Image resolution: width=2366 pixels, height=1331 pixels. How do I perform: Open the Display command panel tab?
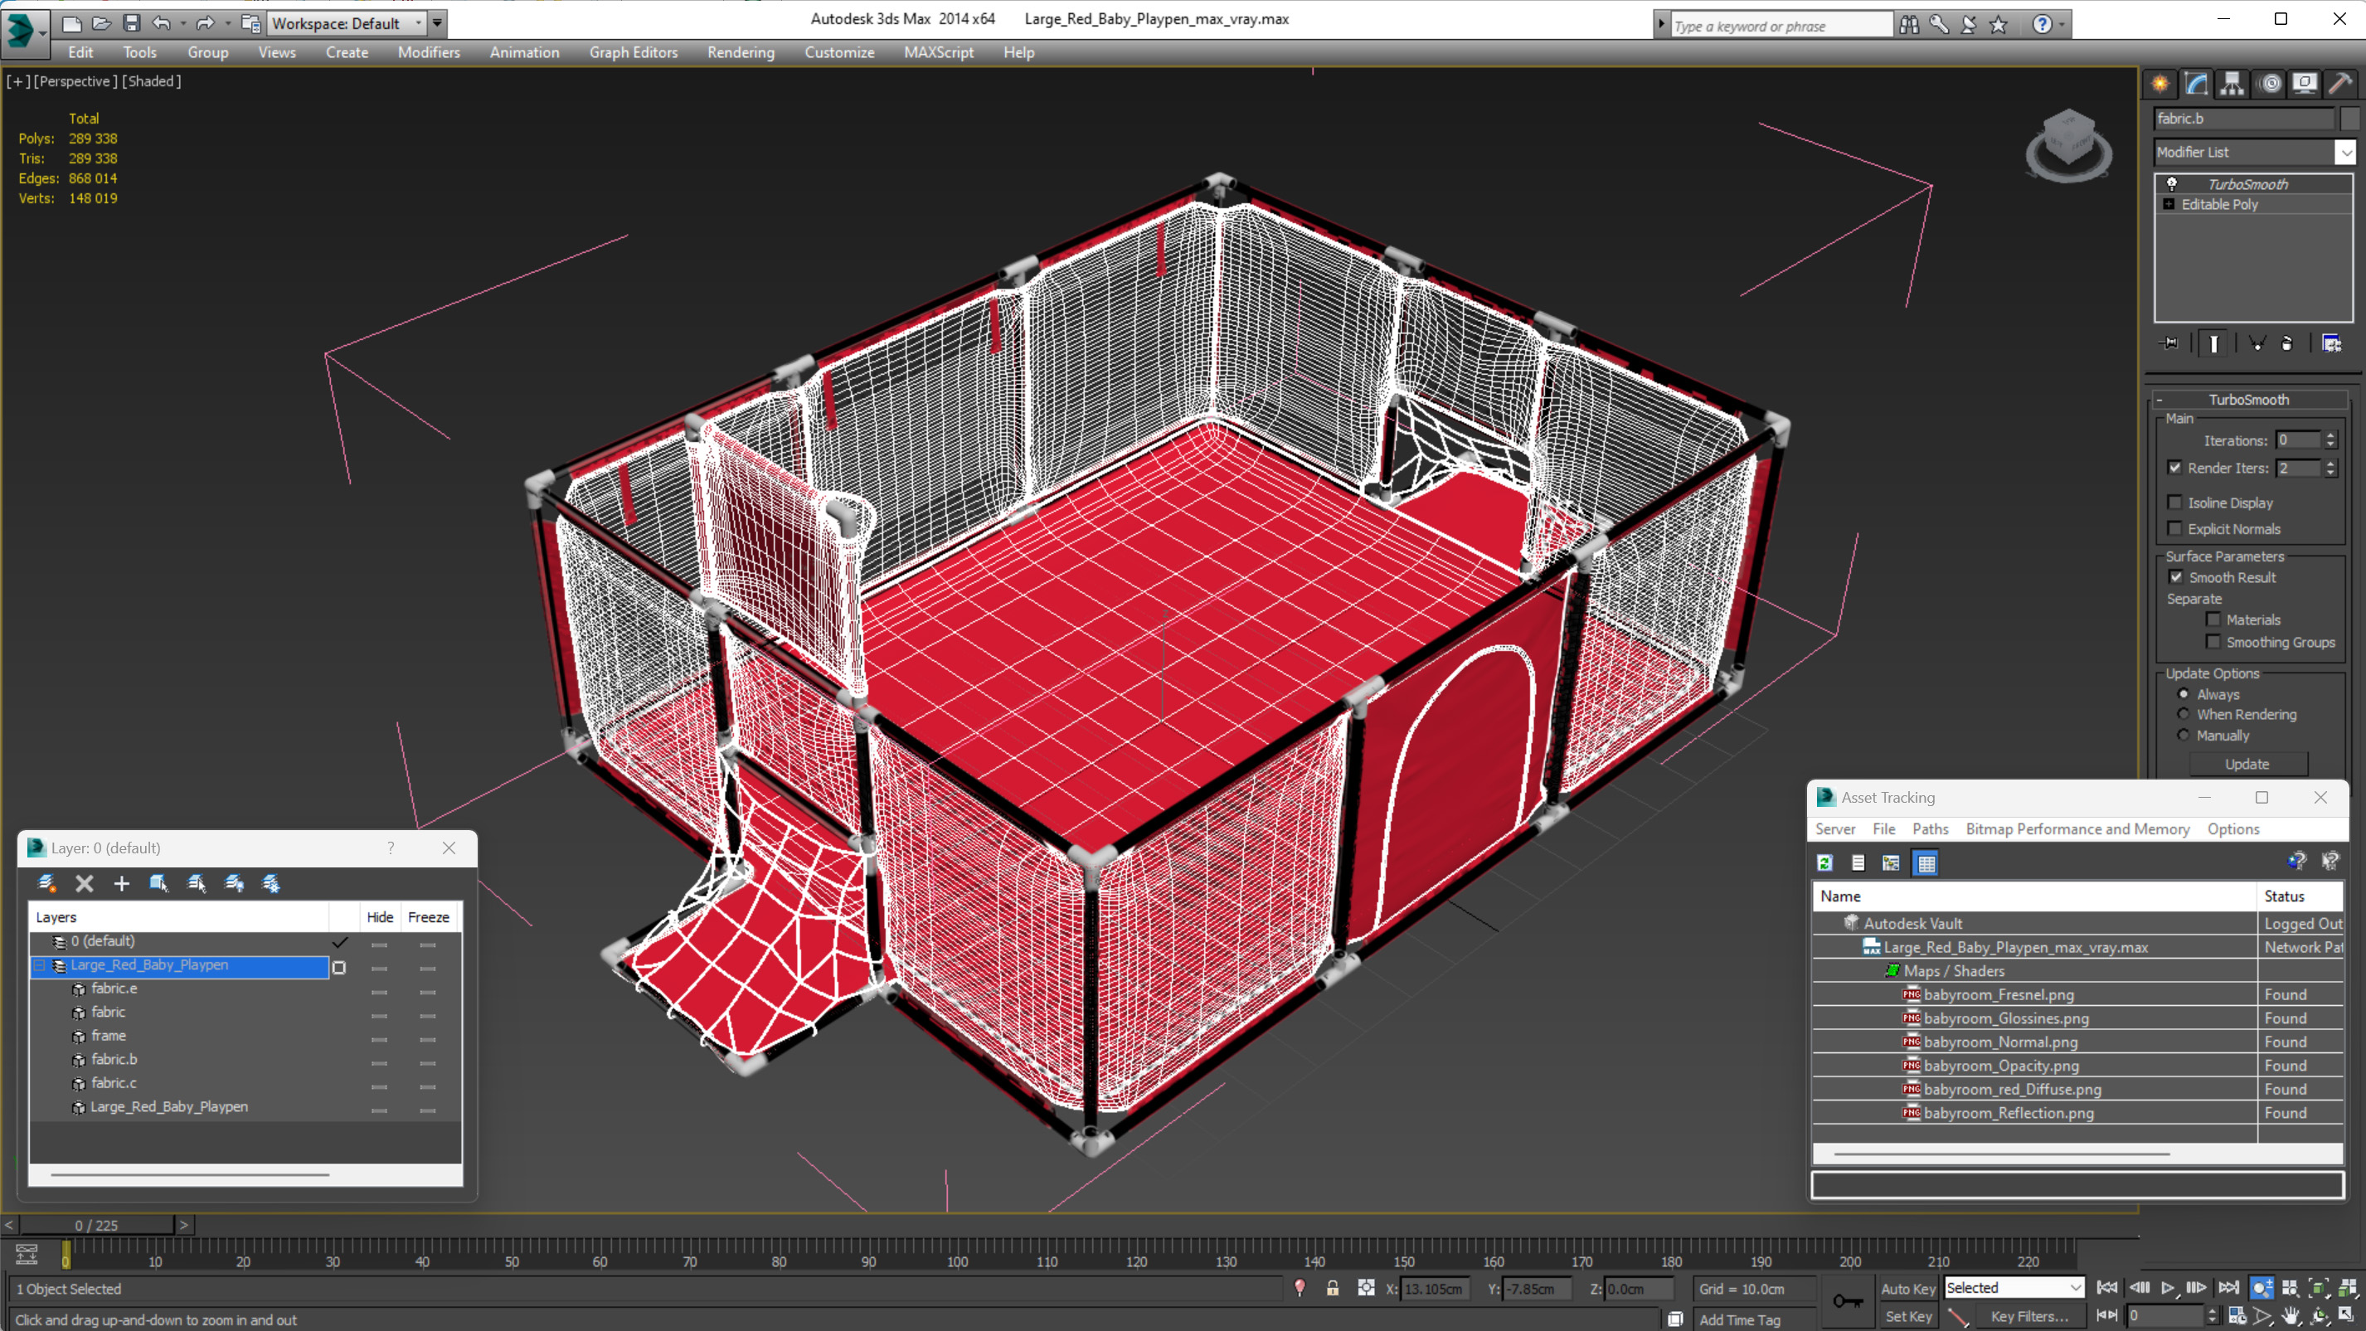2305,85
